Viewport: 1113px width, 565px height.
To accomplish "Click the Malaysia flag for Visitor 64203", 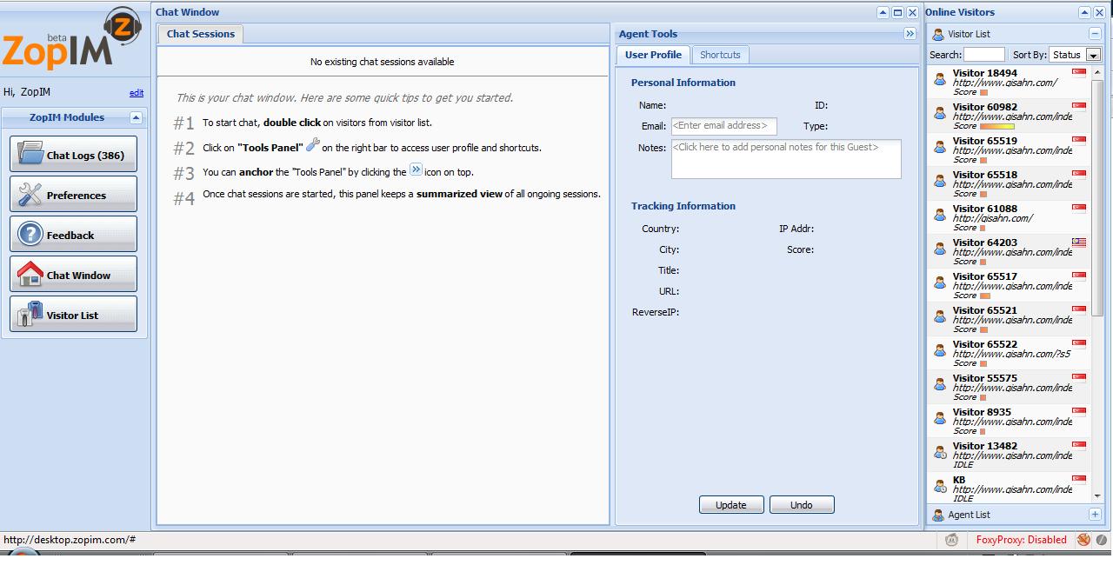I will (x=1078, y=243).
